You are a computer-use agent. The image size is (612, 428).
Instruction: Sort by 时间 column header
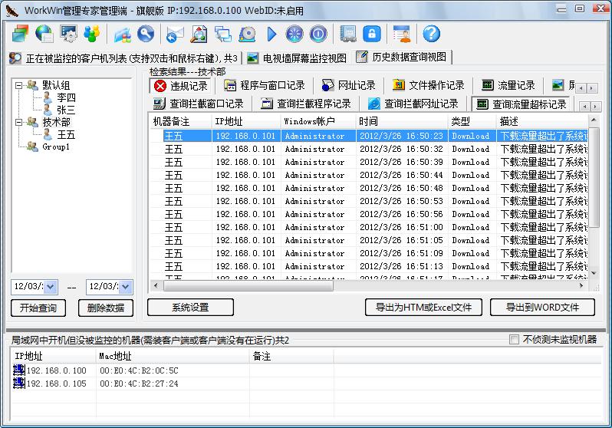[402, 121]
